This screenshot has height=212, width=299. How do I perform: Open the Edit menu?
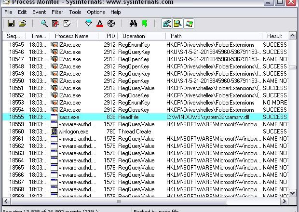coord(22,12)
